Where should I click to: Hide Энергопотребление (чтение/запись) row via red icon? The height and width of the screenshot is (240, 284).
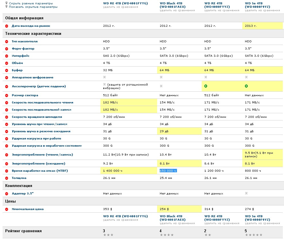point(7,155)
